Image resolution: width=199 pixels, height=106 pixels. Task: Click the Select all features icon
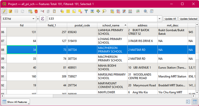(68, 11)
